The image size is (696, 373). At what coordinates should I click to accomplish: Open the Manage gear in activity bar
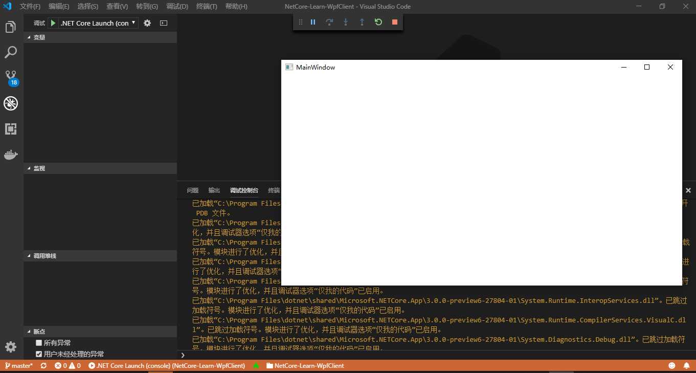11,347
